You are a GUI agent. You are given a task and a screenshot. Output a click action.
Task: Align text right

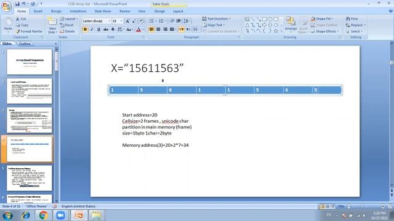(x=165, y=29)
